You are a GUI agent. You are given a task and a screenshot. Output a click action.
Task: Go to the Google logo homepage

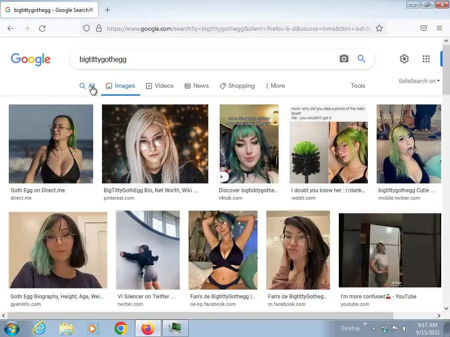[31, 59]
